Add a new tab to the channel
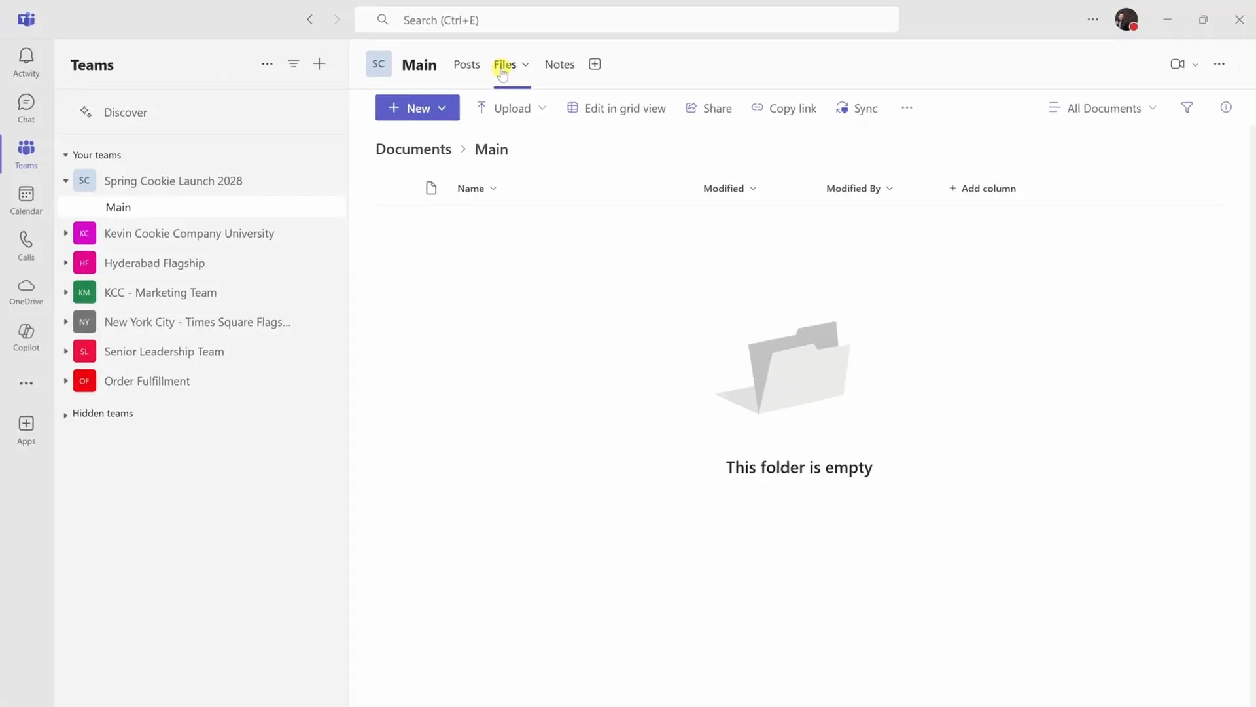 point(595,64)
